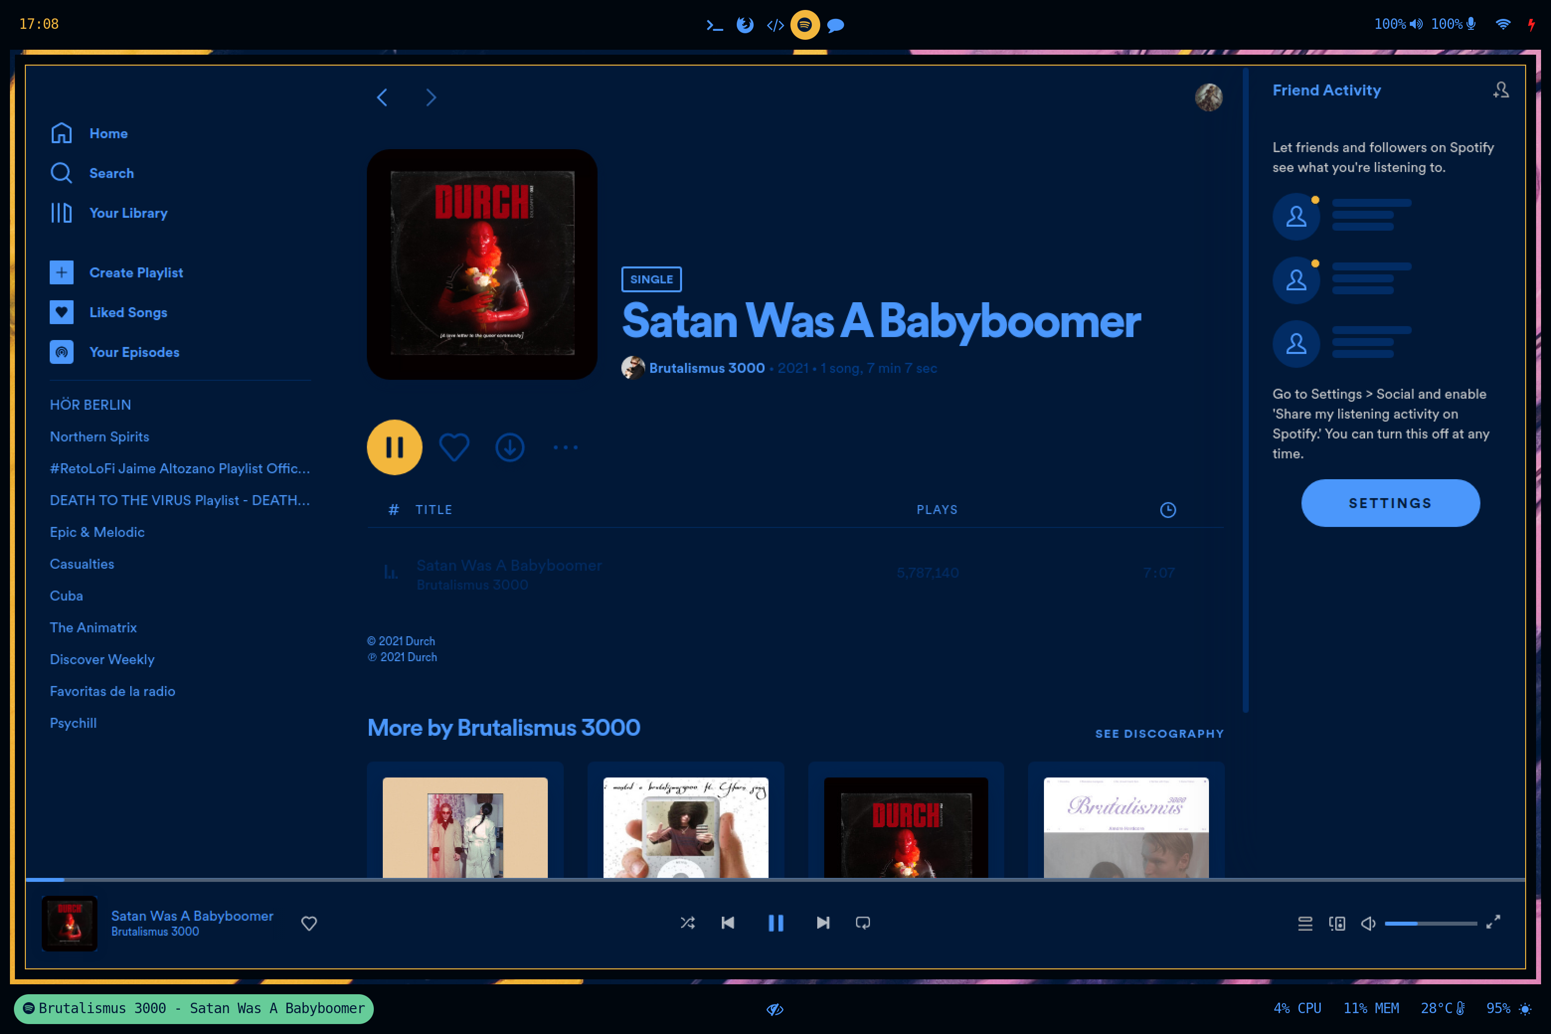Toggle shuffle in the player bar

pyautogui.click(x=687, y=923)
